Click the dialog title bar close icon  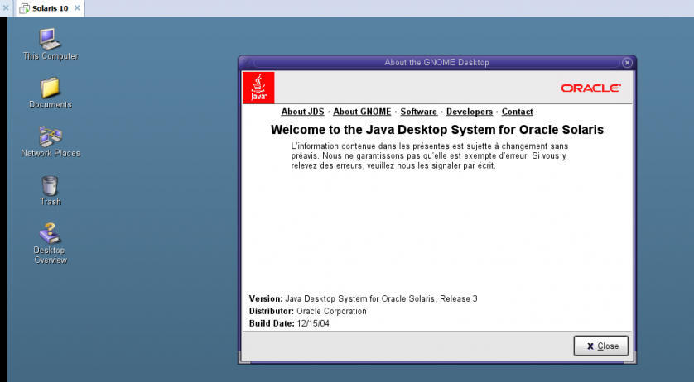(627, 62)
